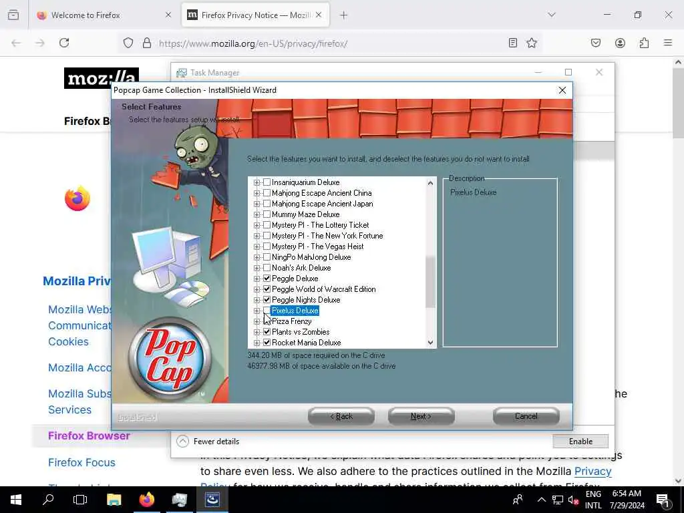Screen dimensions: 684x513
Task: Reload the current page
Action: pos(64,43)
